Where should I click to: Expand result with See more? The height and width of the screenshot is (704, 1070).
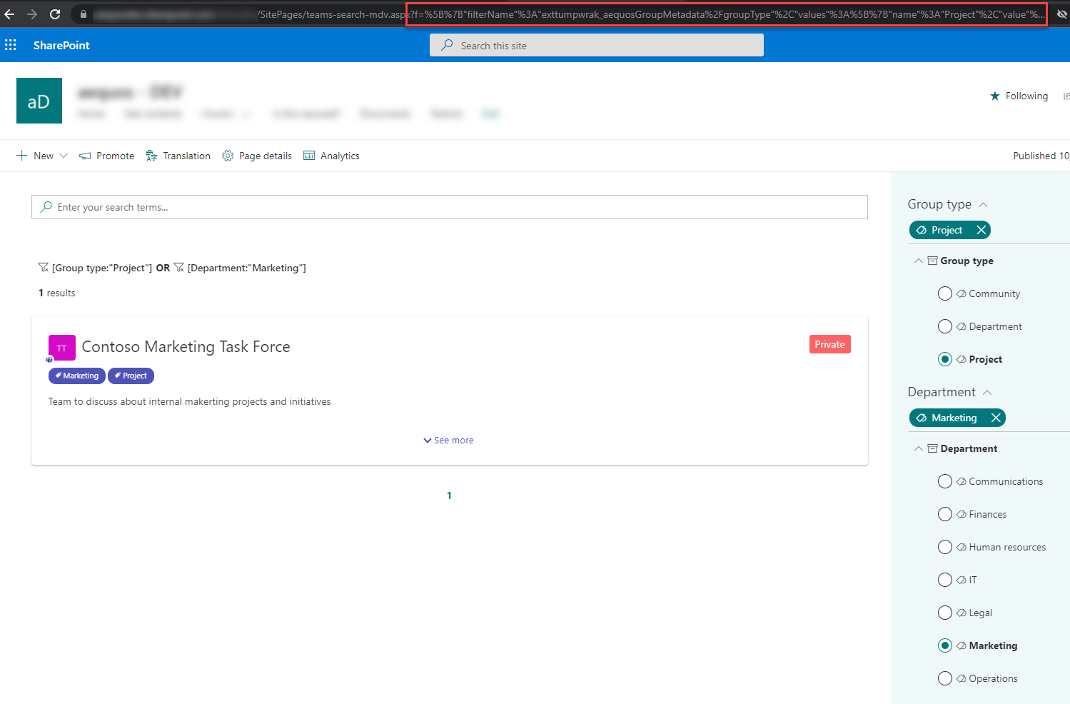448,441
